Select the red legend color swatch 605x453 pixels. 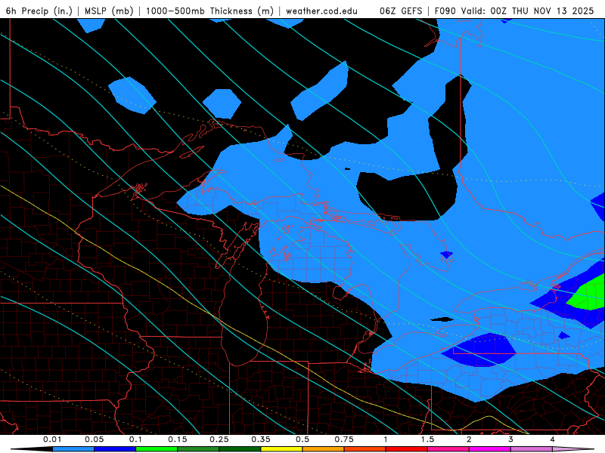[x=407, y=449]
